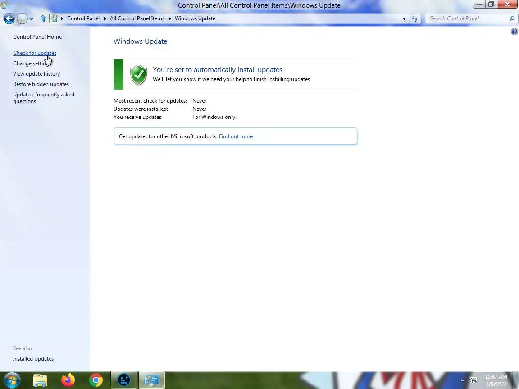
Task: Show hidden system tray icons arrow
Action: click(x=462, y=380)
